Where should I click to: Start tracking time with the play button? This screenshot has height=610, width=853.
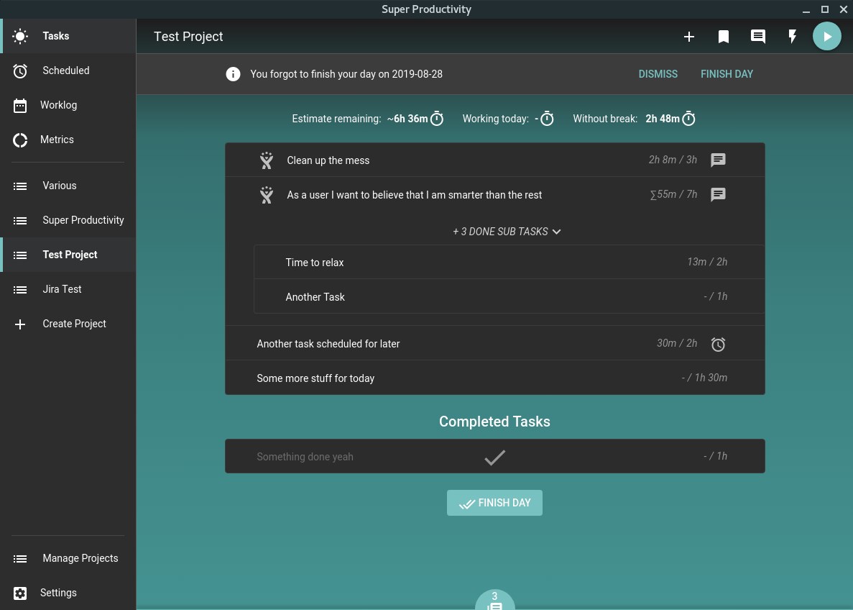[x=827, y=36]
